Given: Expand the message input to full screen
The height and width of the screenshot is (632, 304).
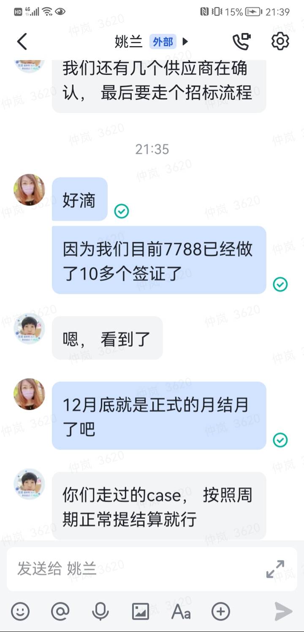Looking at the screenshot, I should pyautogui.click(x=275, y=569).
